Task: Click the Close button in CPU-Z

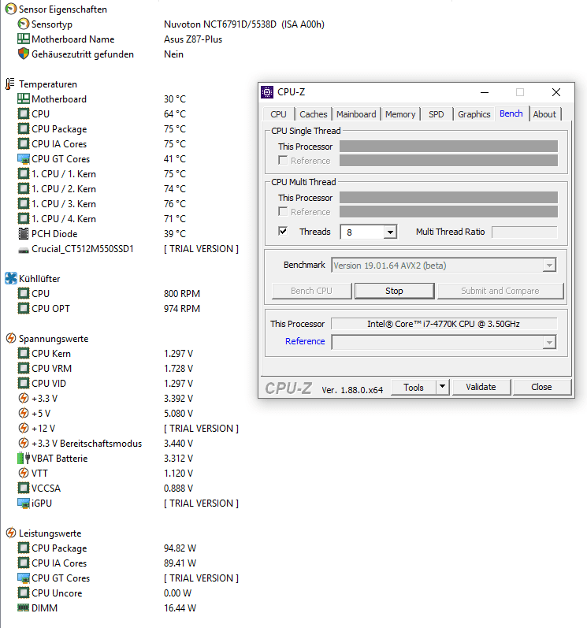Action: point(541,387)
